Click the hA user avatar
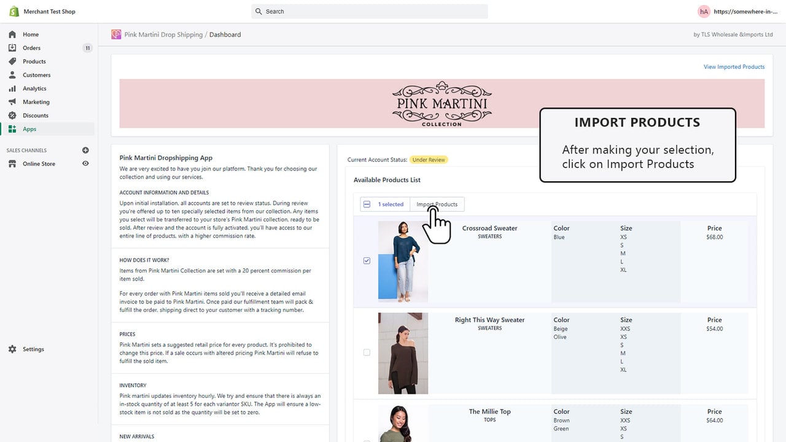 click(704, 11)
